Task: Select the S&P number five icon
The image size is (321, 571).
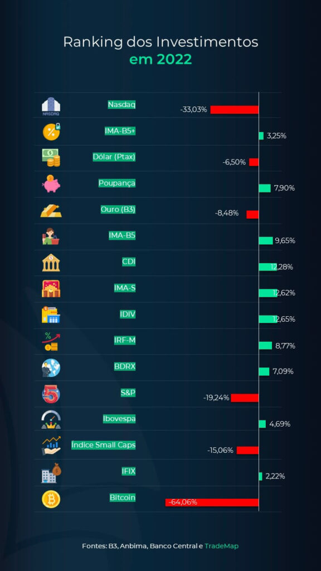Action: 51,394
